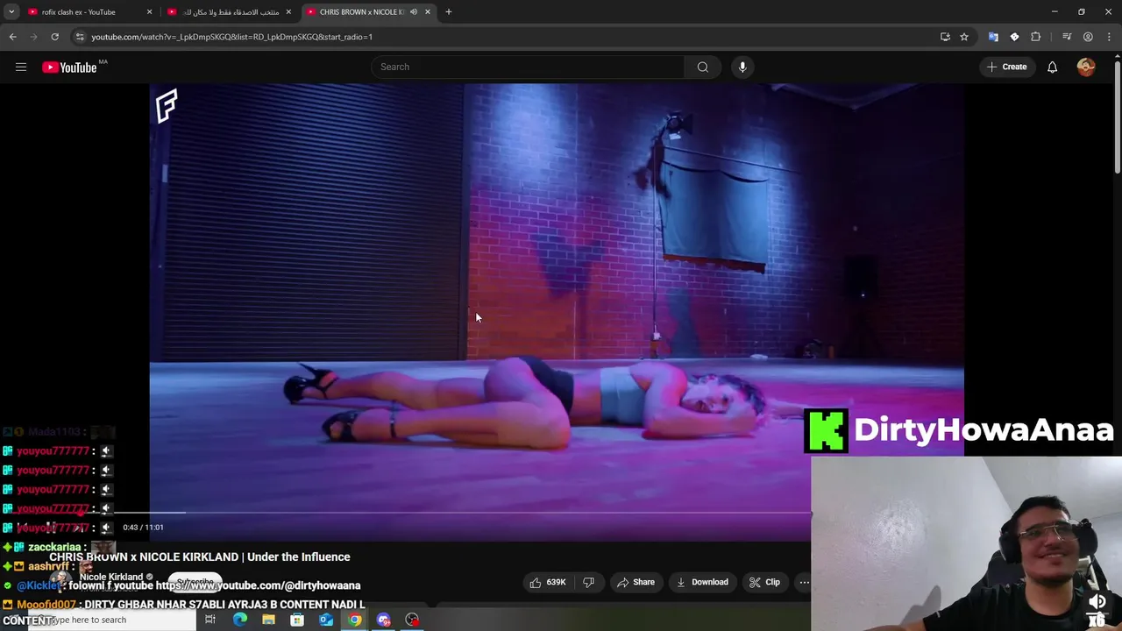Image resolution: width=1122 pixels, height=631 pixels.
Task: Share the video
Action: [636, 582]
